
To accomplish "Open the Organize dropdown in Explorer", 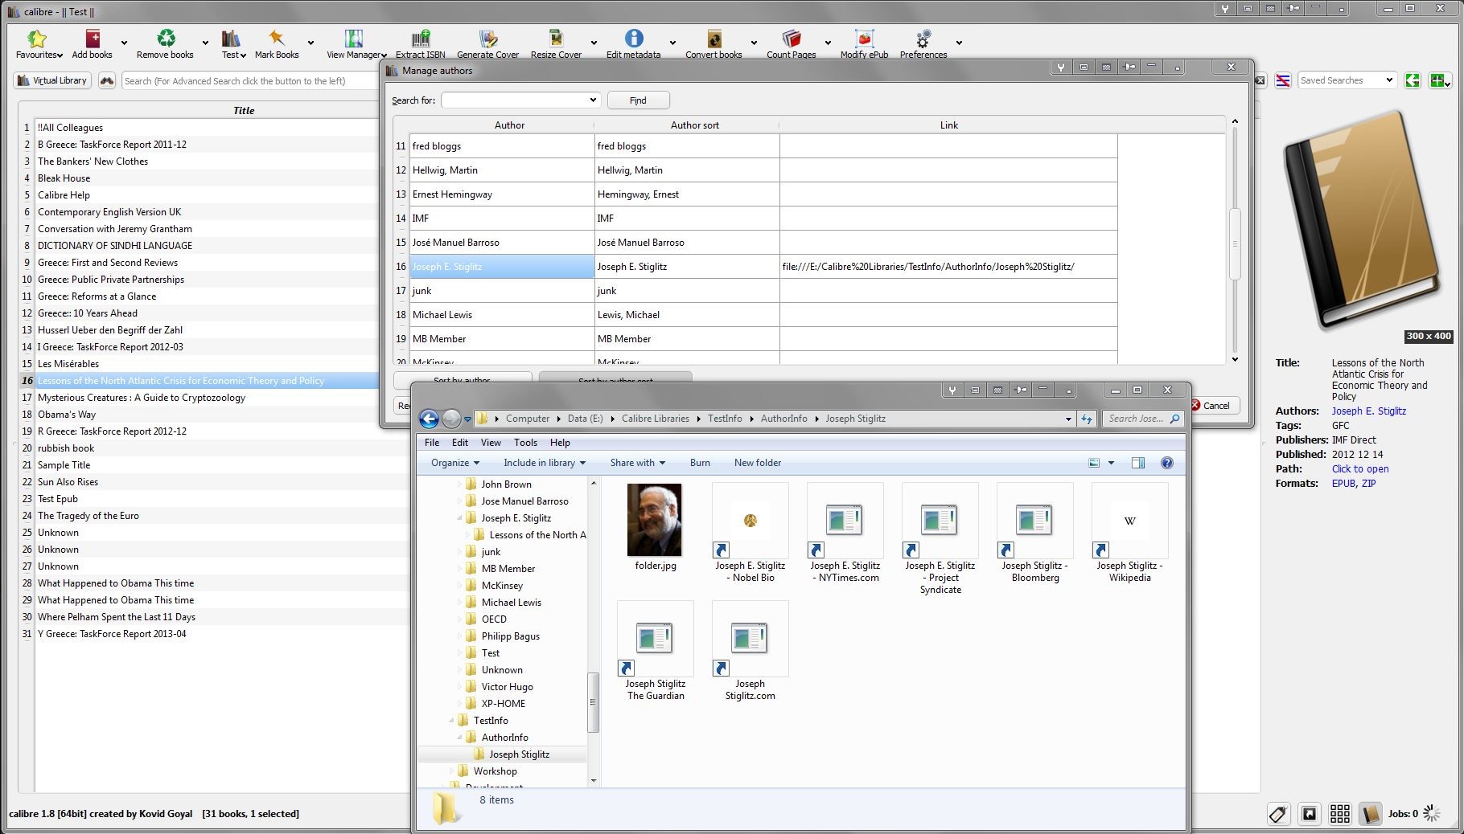I will tap(455, 463).
